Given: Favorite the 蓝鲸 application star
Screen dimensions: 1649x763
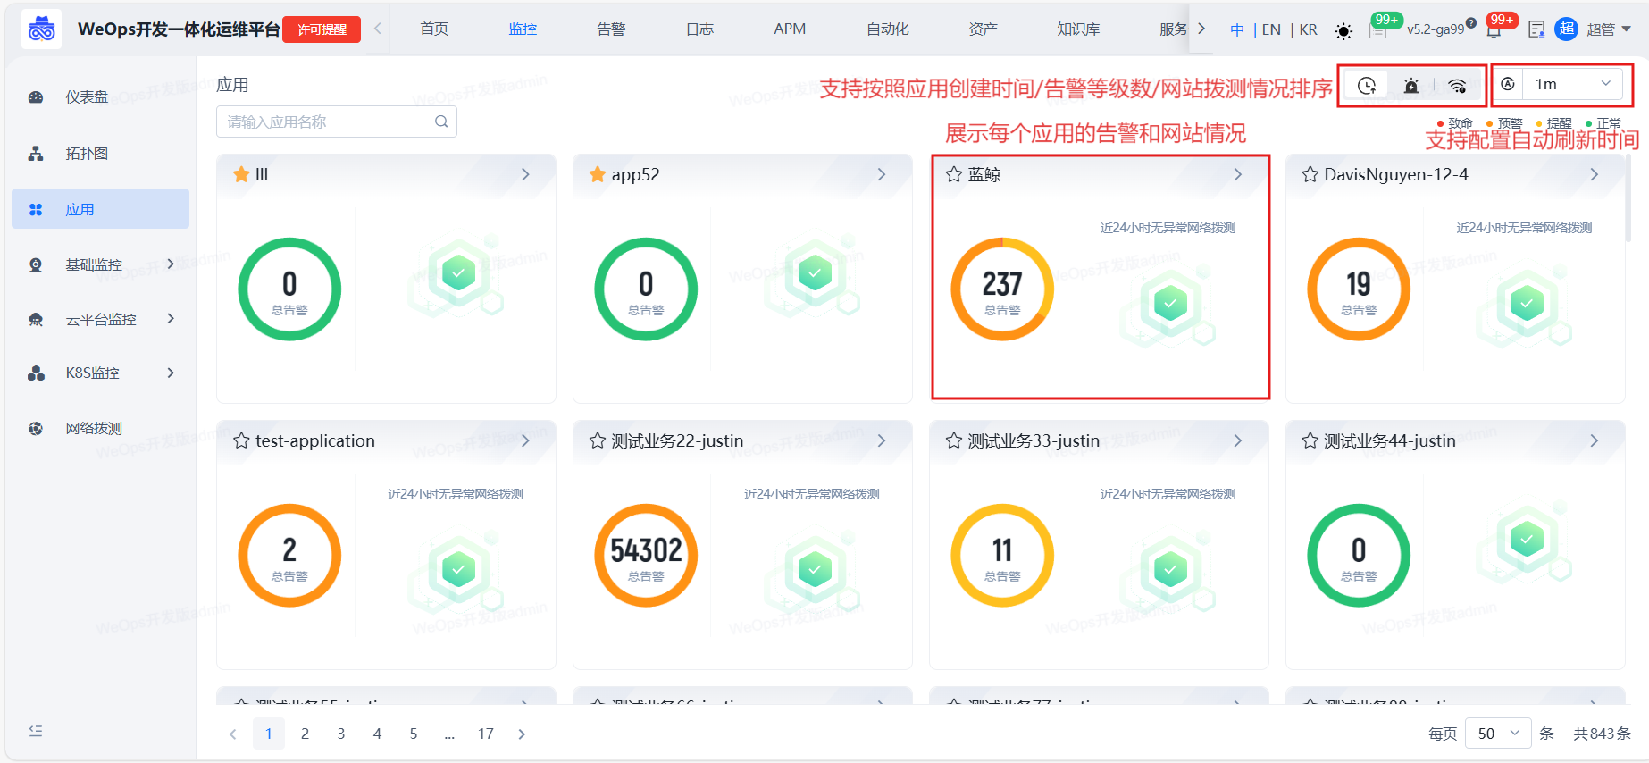Looking at the screenshot, I should coord(954,174).
